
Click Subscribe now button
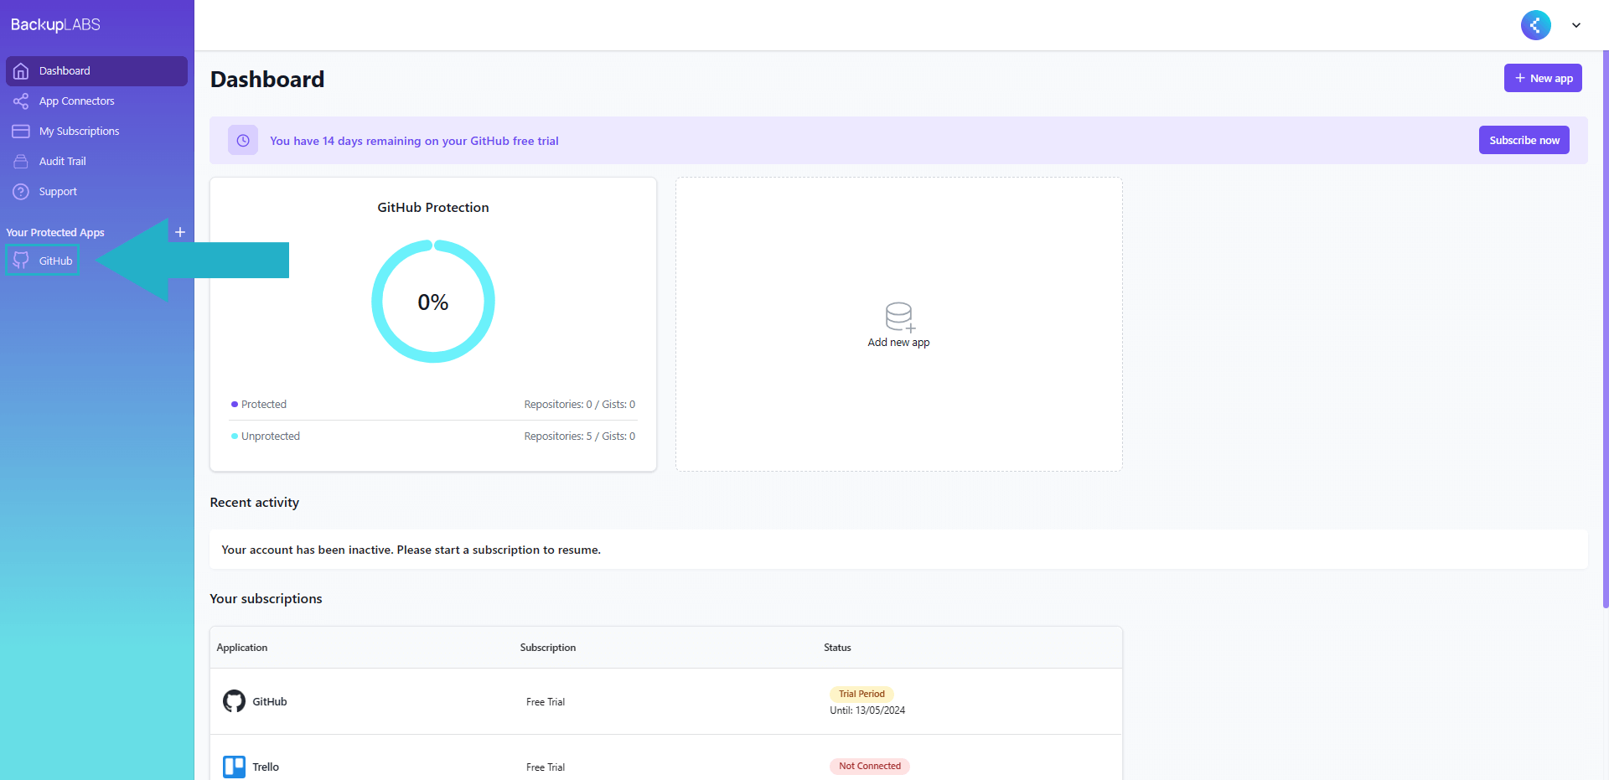pyautogui.click(x=1524, y=140)
